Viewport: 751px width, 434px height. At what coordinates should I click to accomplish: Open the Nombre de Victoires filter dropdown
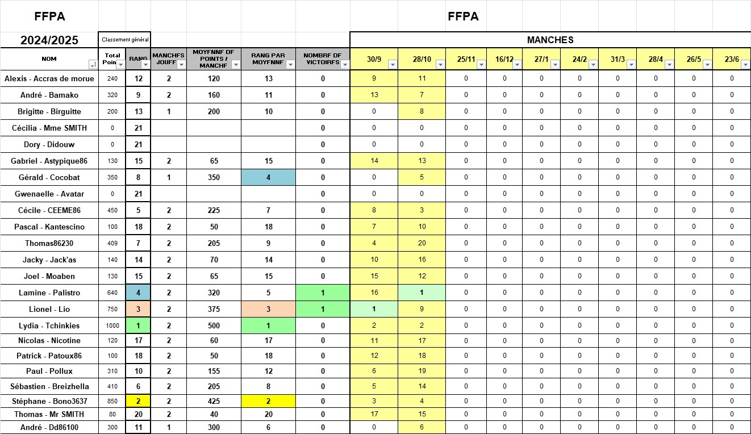point(344,65)
